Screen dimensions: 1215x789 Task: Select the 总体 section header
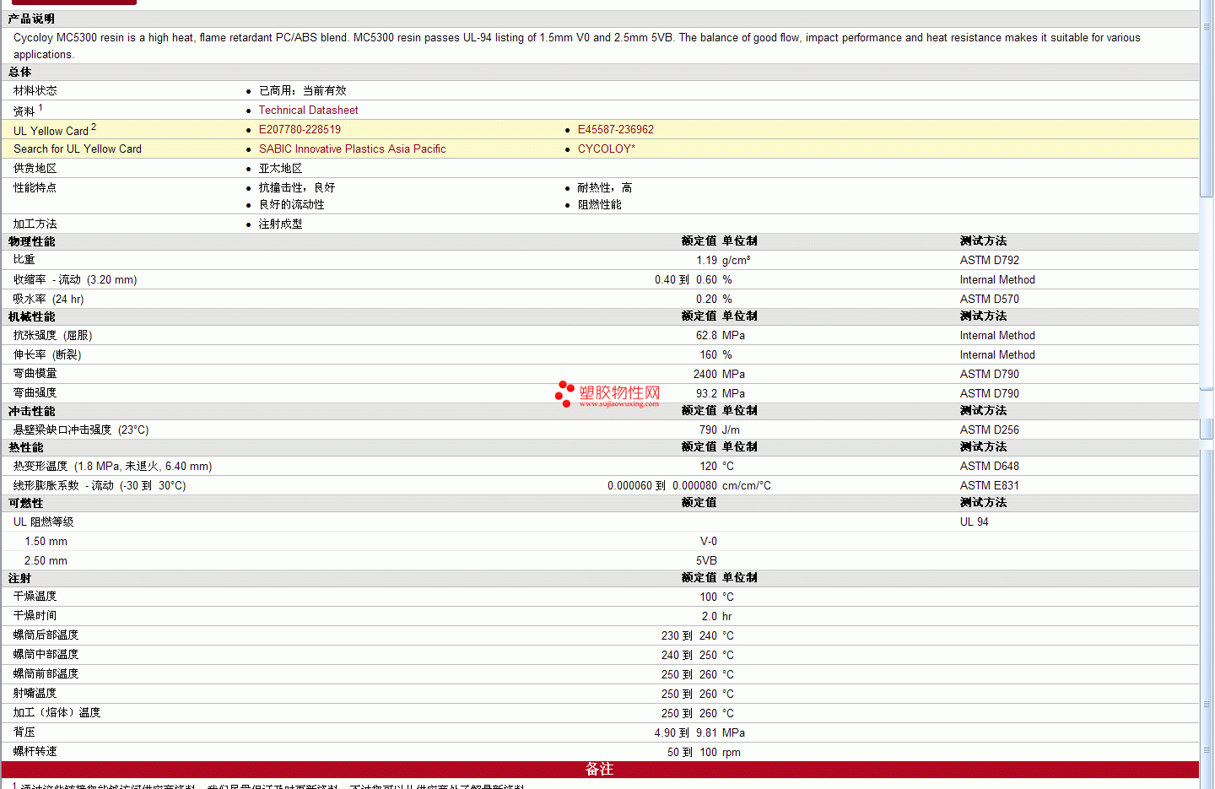coord(20,73)
